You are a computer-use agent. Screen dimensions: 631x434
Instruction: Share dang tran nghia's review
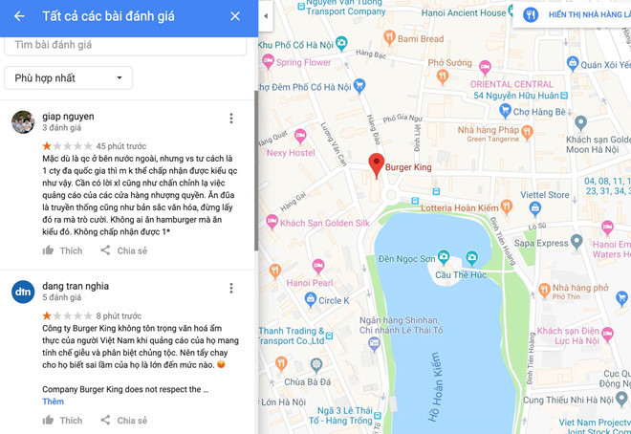pyautogui.click(x=124, y=421)
